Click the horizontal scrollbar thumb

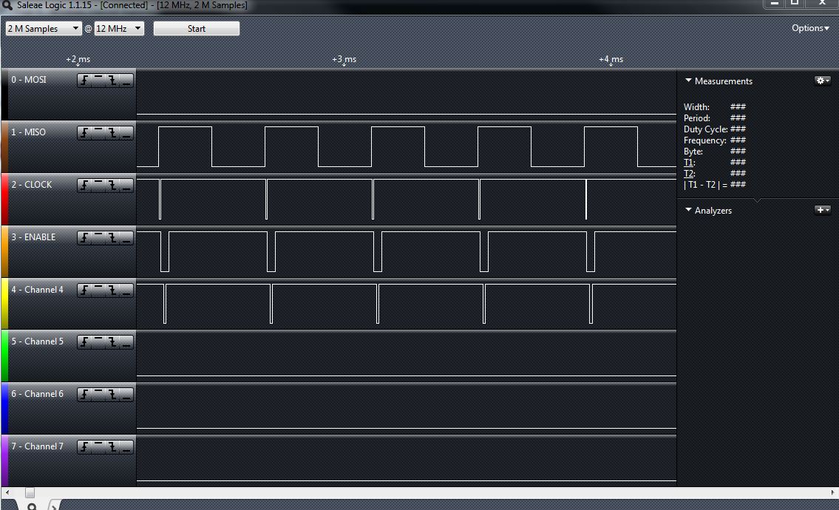[30, 492]
